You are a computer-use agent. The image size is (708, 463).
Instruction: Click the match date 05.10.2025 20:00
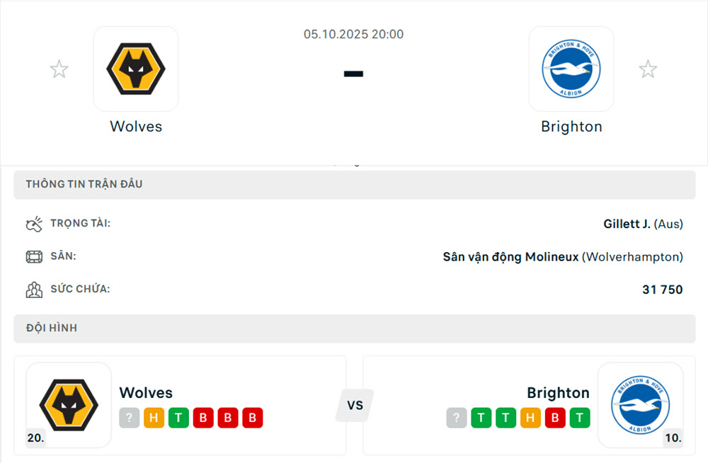pos(353,33)
